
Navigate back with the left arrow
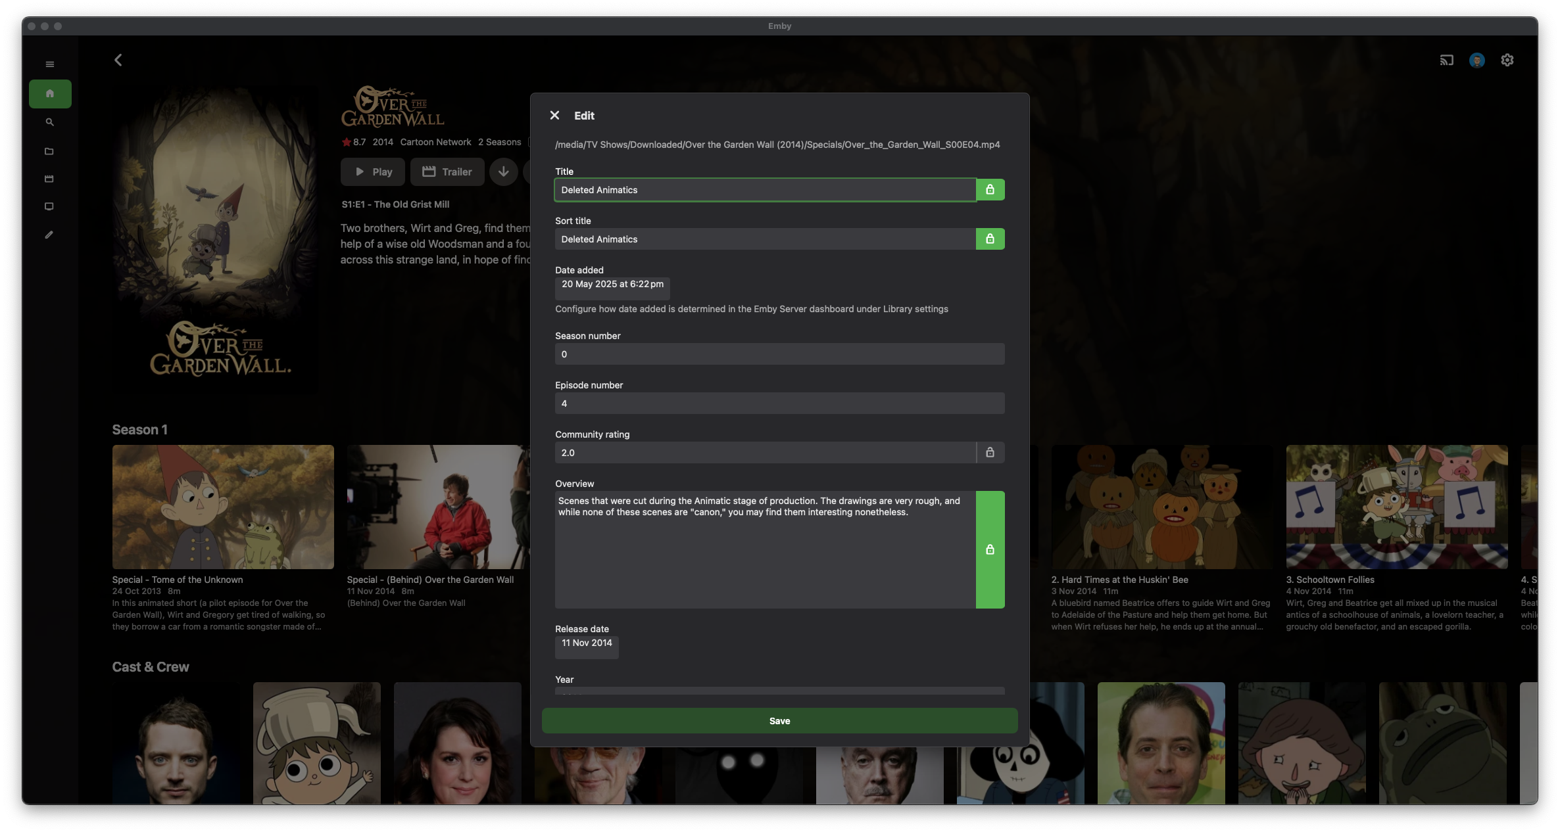pyautogui.click(x=118, y=60)
